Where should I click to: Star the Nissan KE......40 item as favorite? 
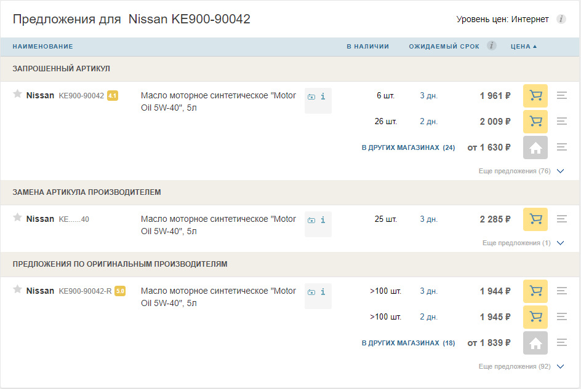click(17, 218)
